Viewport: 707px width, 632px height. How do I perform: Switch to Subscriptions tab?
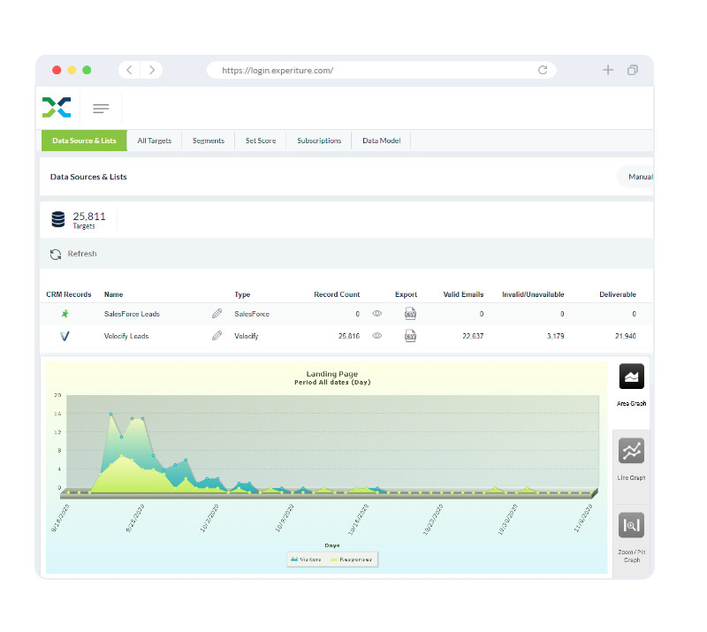pyautogui.click(x=319, y=141)
